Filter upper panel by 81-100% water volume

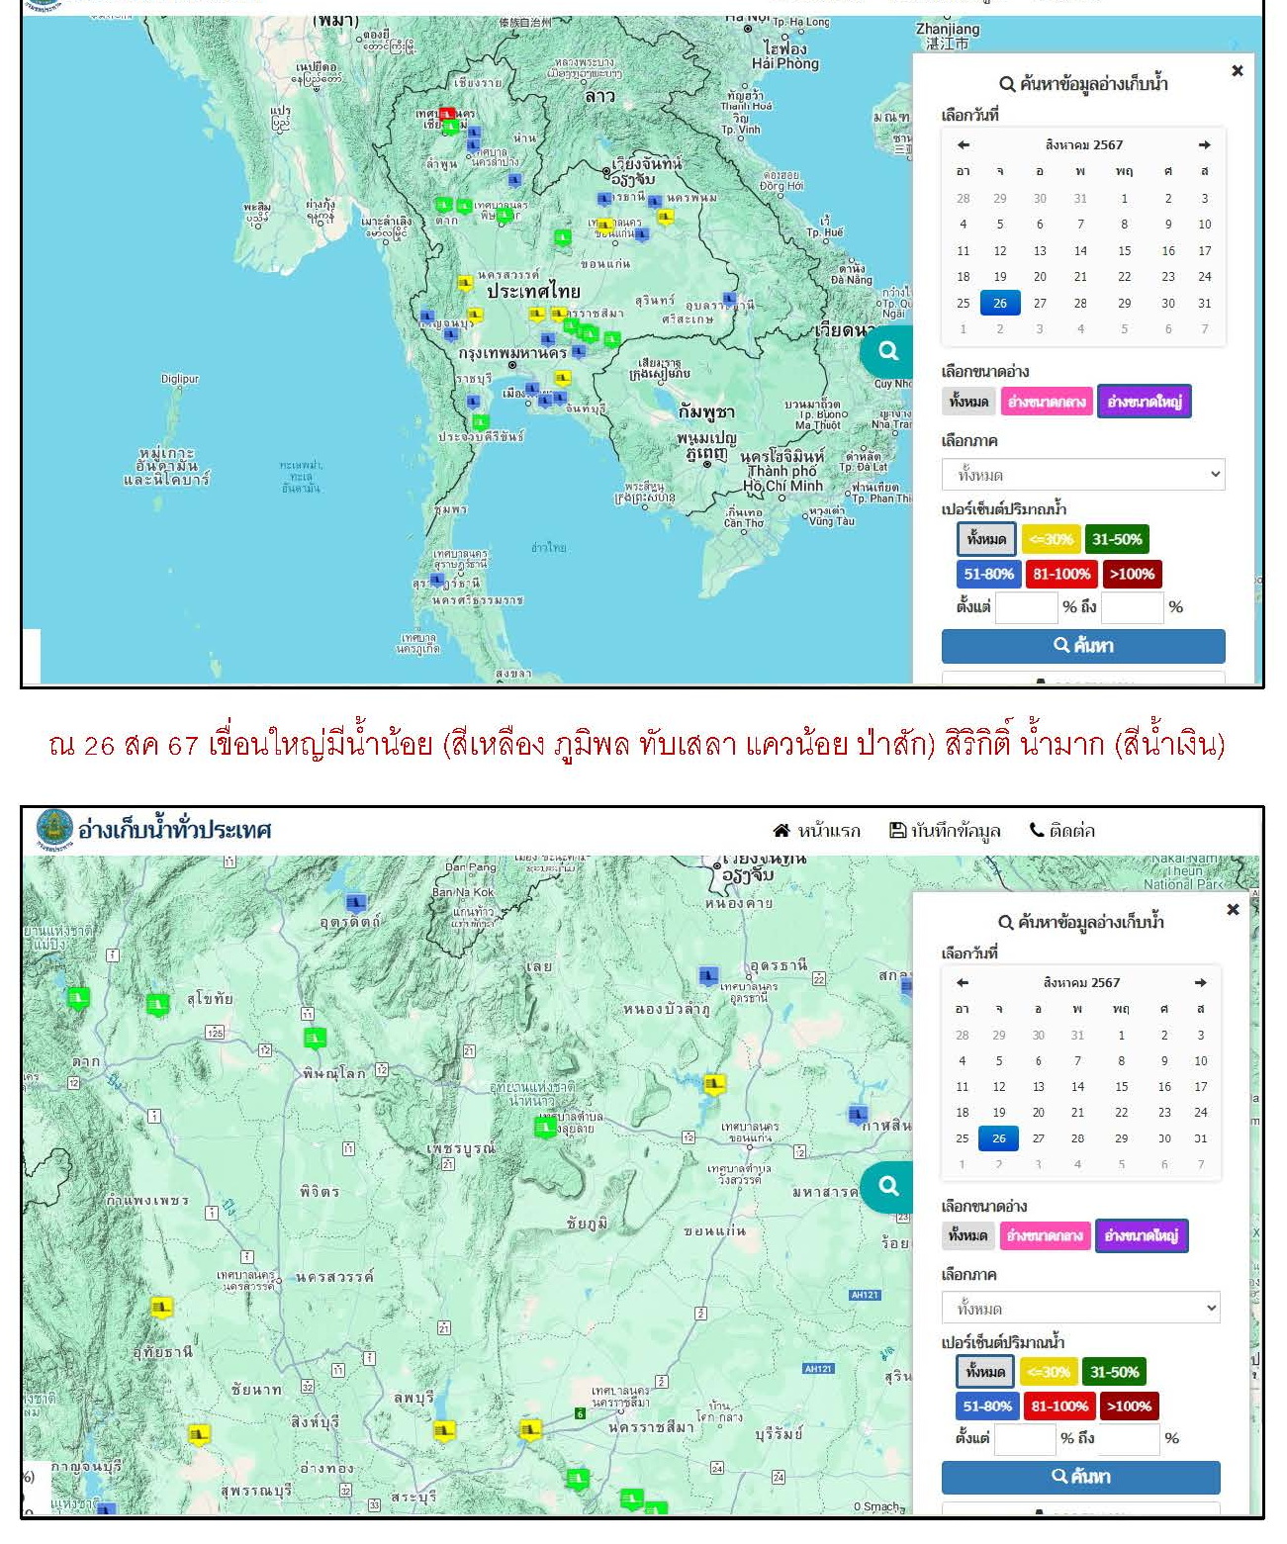pos(1061,575)
